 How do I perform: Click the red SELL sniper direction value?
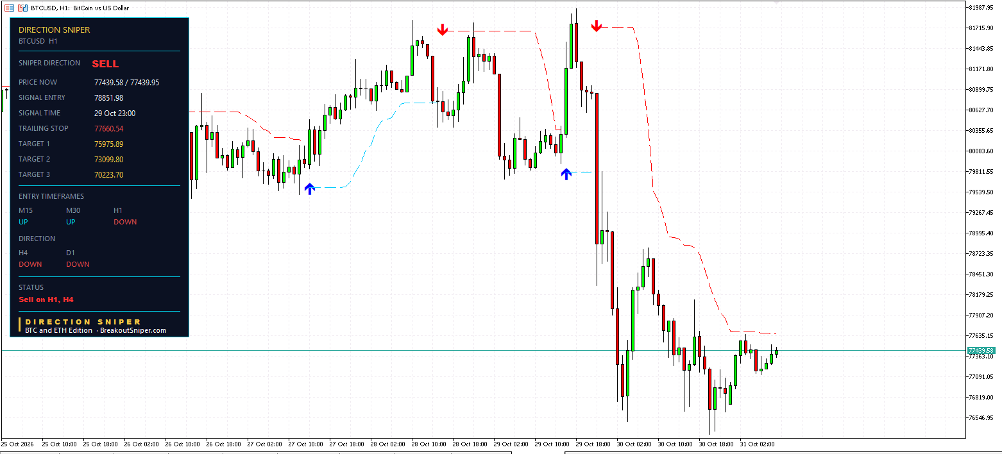tap(105, 64)
